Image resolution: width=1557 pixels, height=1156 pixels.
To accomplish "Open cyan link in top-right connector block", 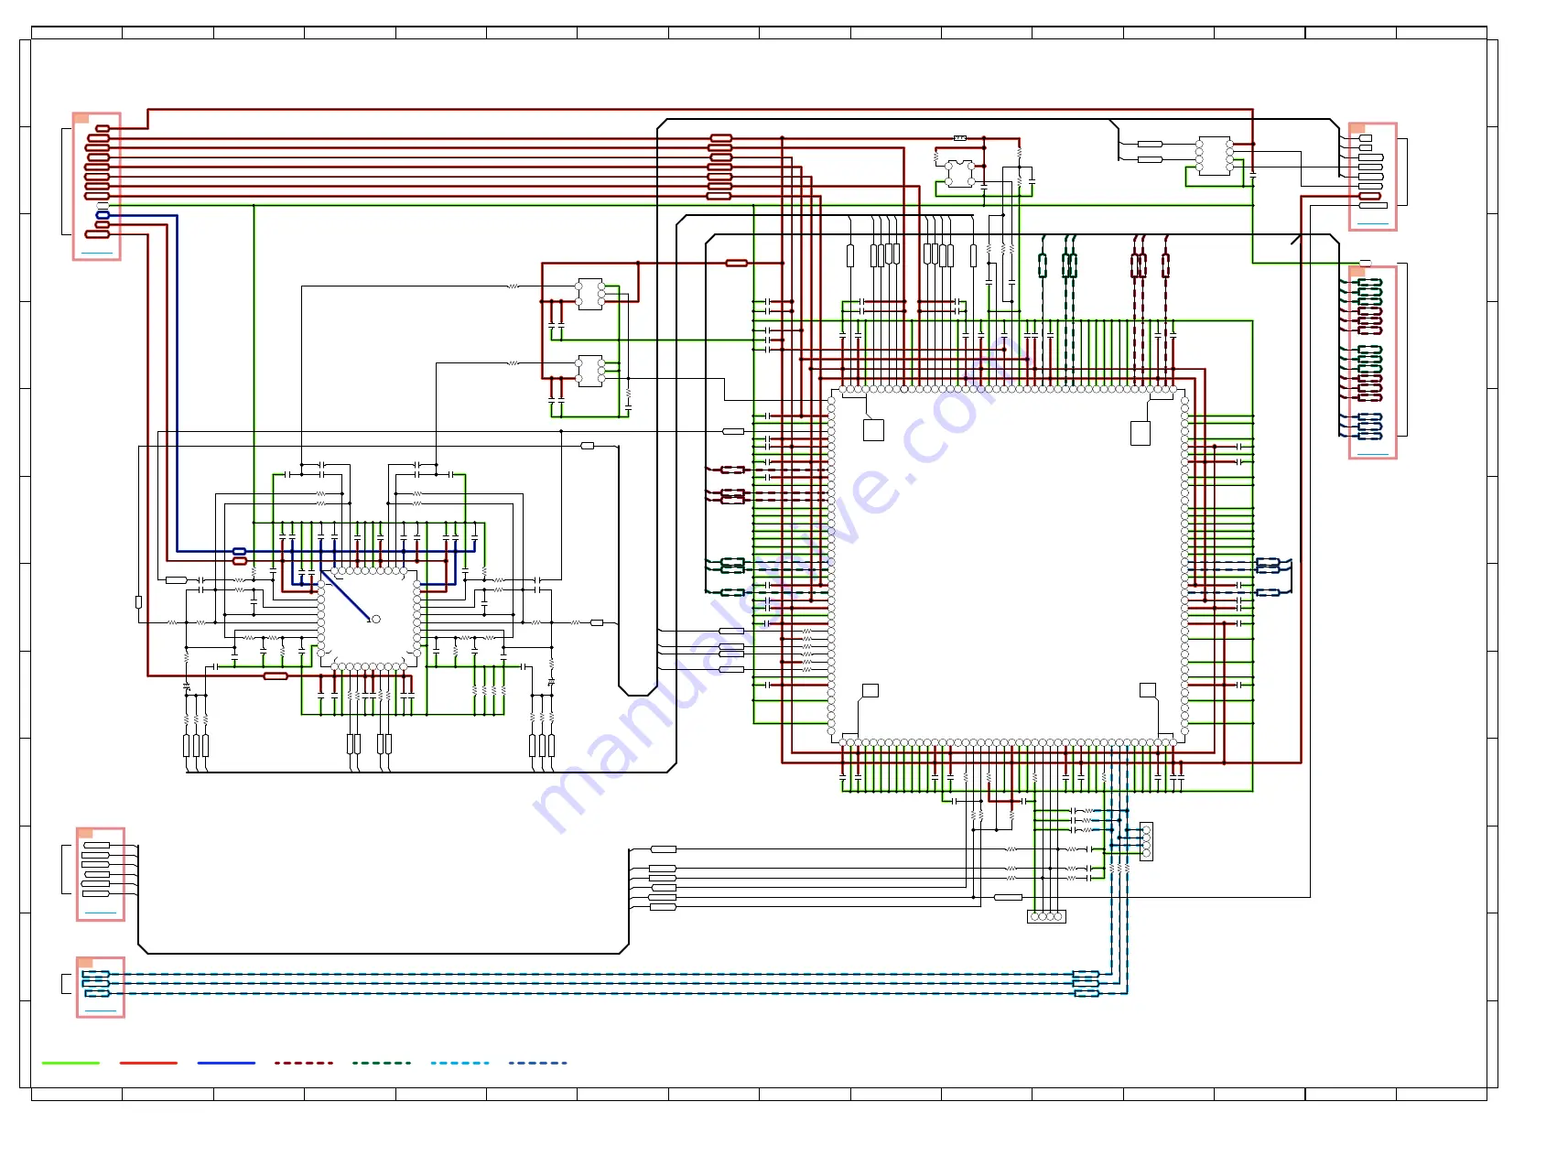I will click(1372, 223).
